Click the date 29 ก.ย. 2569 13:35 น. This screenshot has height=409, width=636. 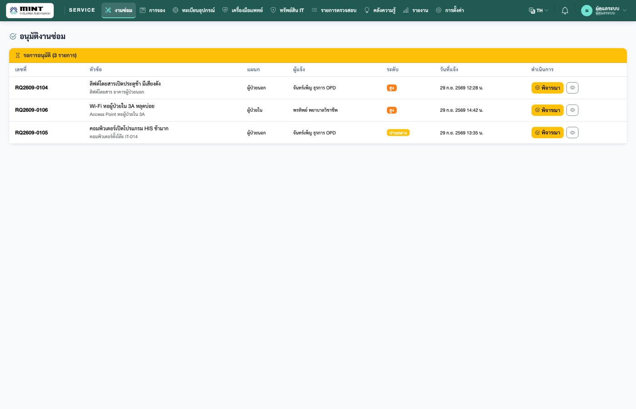click(462, 133)
